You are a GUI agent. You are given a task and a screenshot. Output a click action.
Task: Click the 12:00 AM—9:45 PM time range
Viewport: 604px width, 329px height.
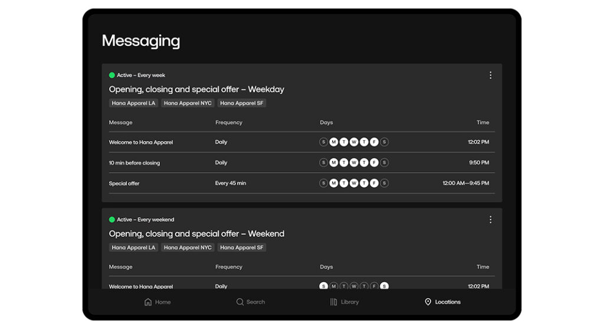click(465, 183)
